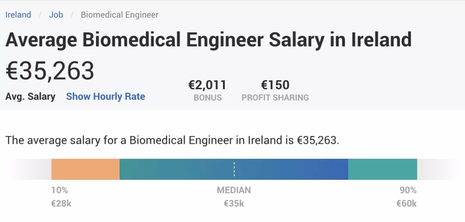Click the page heading about Biomedical Engineer salary
This screenshot has height=222, width=465.
pyautogui.click(x=208, y=40)
